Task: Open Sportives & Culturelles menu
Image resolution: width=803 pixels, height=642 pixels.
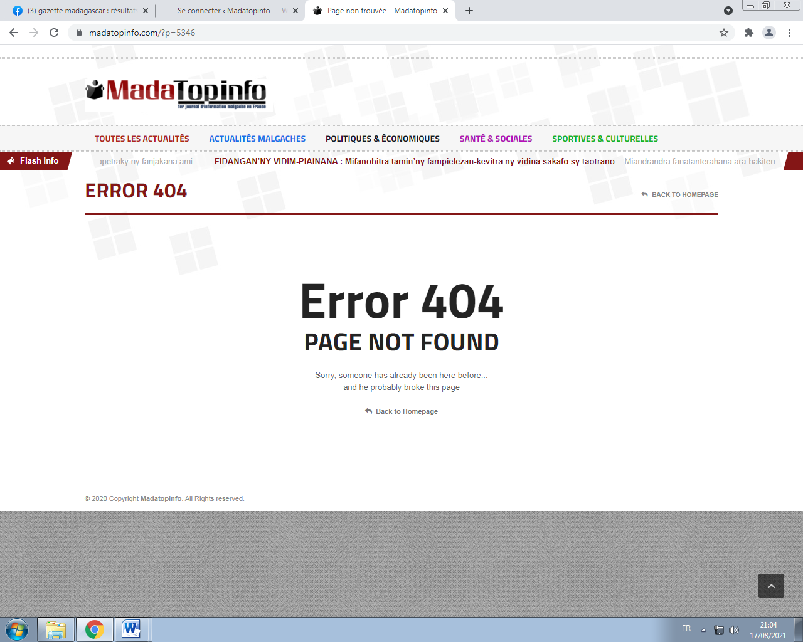Action: point(605,139)
